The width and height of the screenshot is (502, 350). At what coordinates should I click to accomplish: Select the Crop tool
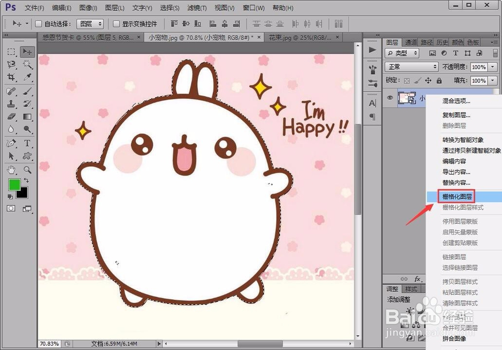click(12, 77)
